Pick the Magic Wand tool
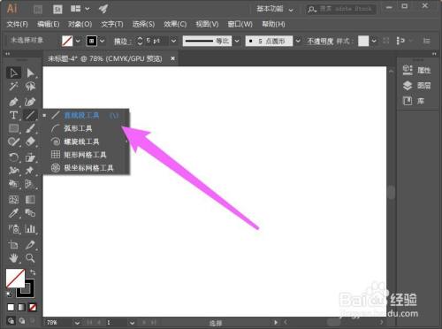Viewport: 442px width, 329px height. pyautogui.click(x=13, y=87)
